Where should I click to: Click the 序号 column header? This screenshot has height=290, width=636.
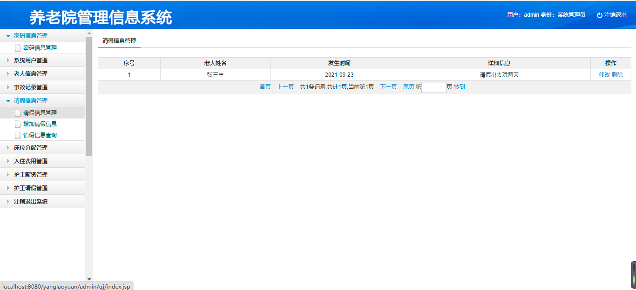point(129,63)
